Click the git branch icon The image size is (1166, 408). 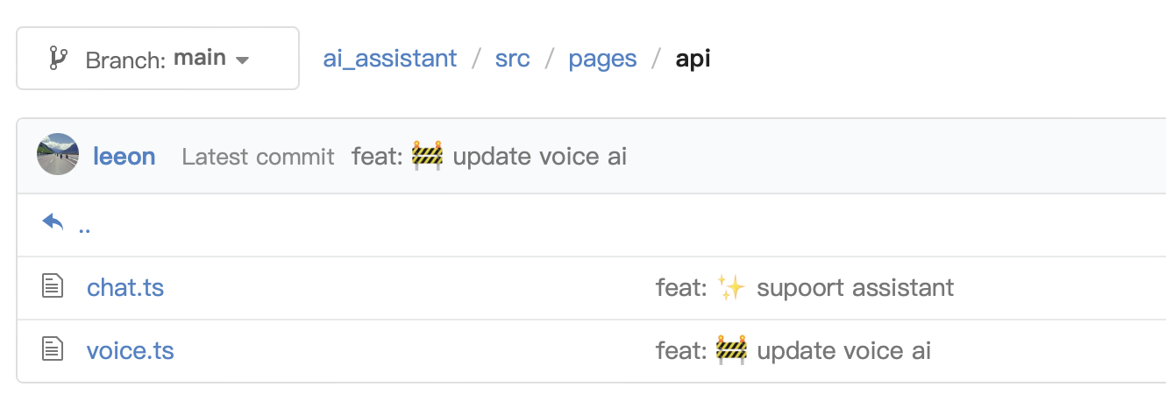pos(58,59)
